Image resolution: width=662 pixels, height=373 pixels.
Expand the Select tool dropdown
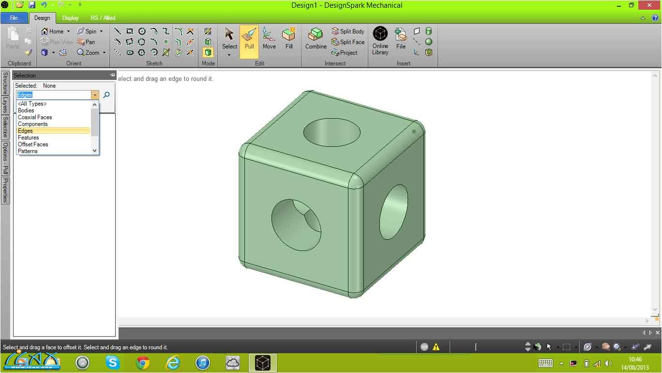coord(229,55)
